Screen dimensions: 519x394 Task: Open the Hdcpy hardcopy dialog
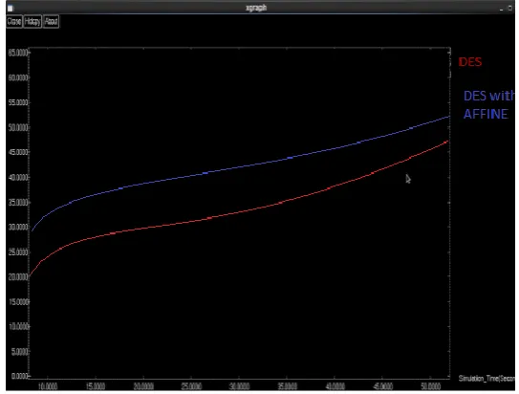point(32,22)
